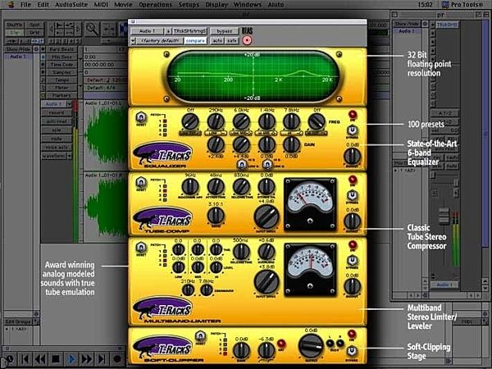Click the 1.4kHz EQ frequency knob
This screenshot has height=369, width=492.
pyautogui.click(x=266, y=121)
